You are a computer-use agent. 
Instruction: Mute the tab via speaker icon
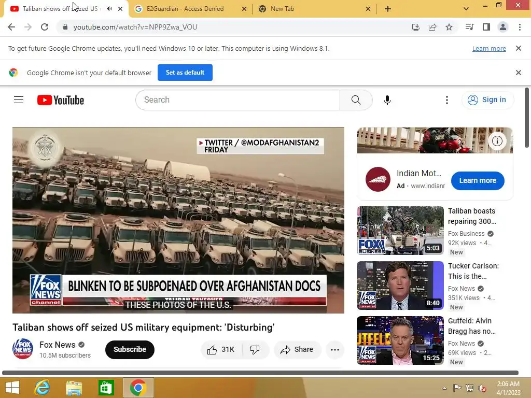109,9
